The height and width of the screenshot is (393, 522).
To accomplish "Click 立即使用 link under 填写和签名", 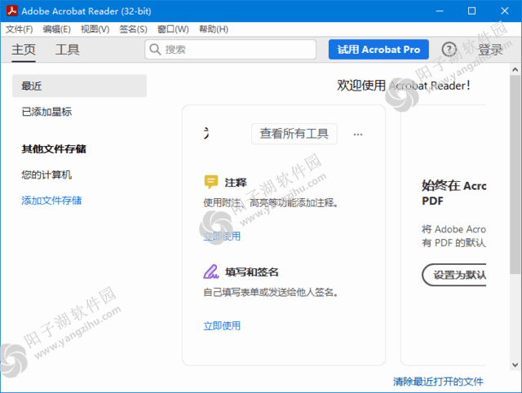I will (222, 326).
